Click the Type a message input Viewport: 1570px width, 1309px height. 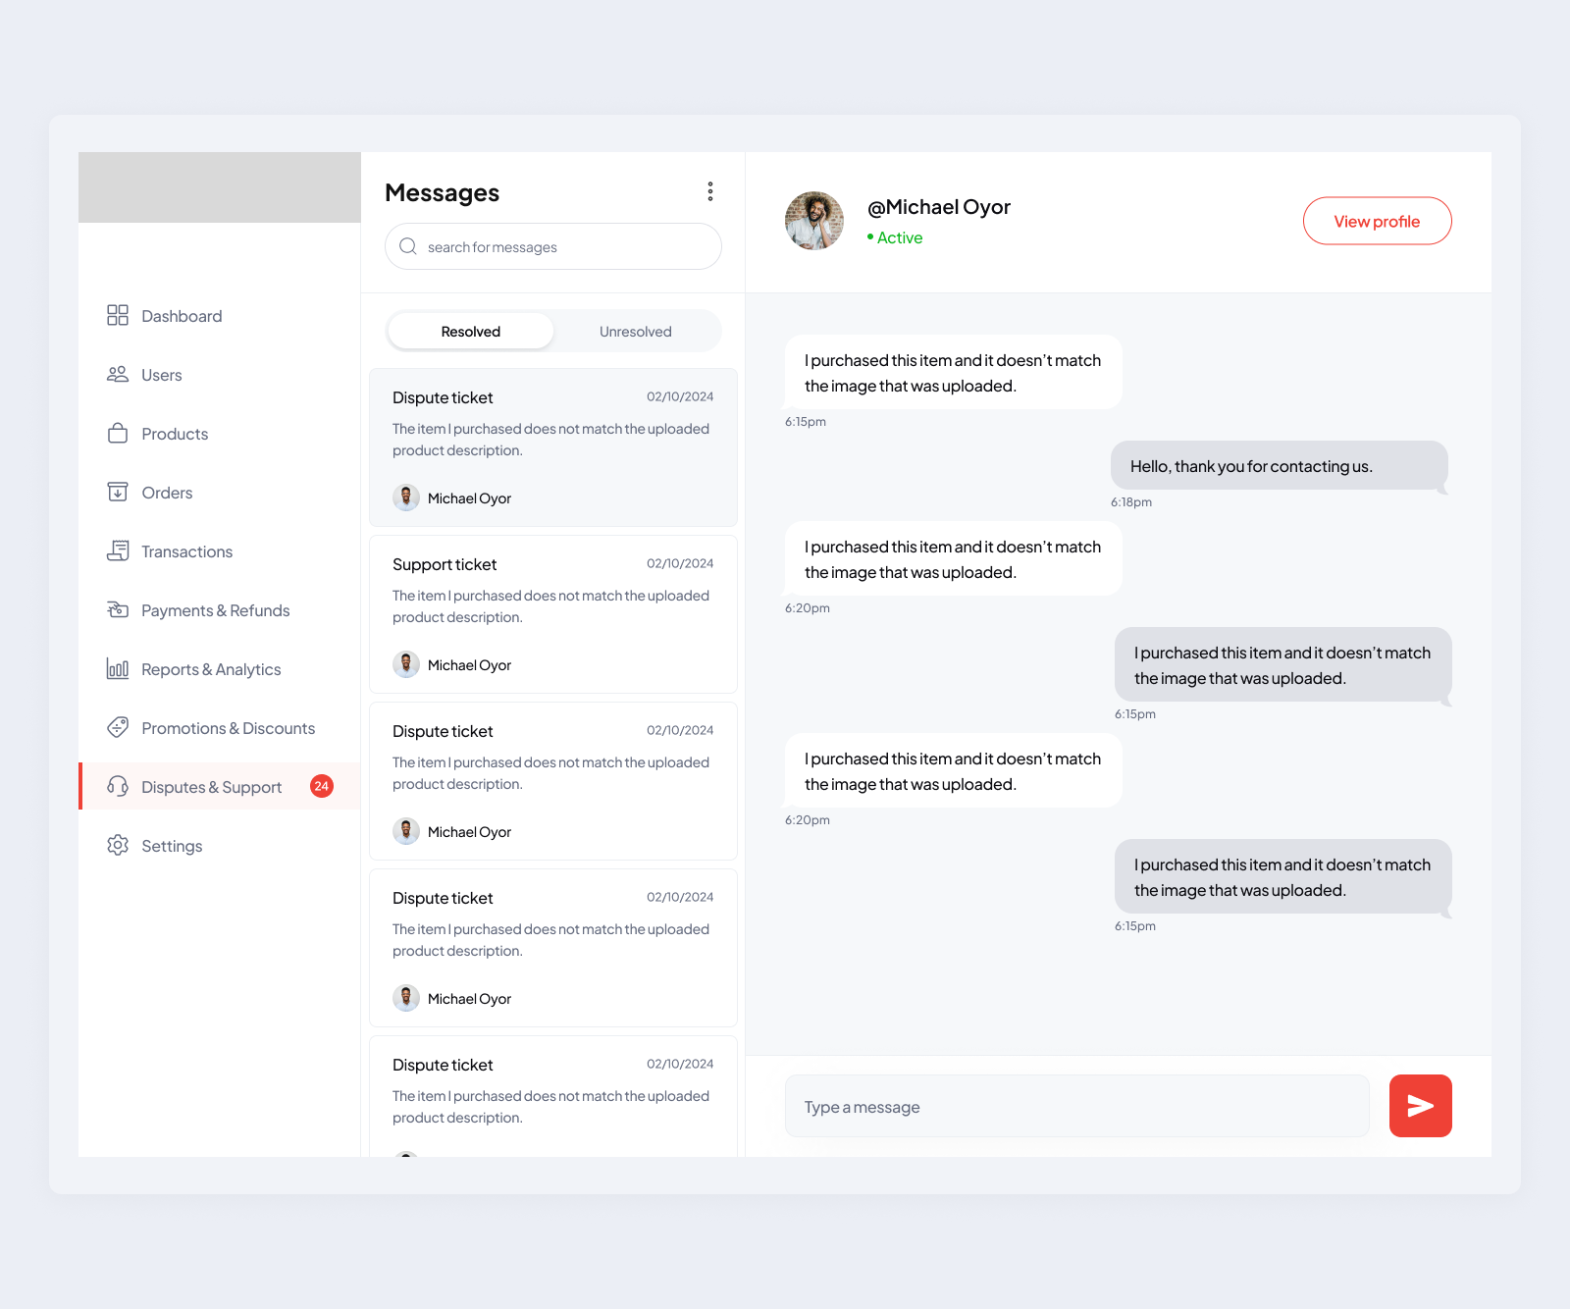point(1077,1106)
